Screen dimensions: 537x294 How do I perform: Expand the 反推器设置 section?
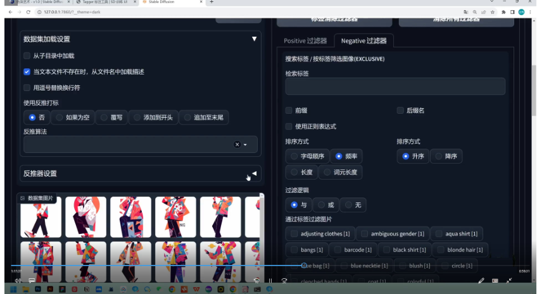coord(254,173)
